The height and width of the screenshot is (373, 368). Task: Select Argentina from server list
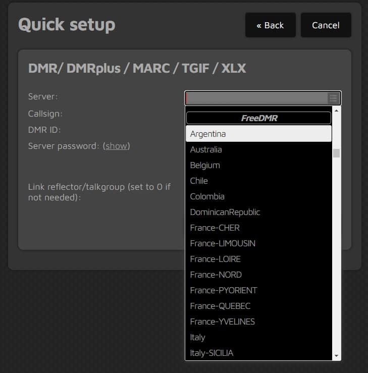[258, 134]
